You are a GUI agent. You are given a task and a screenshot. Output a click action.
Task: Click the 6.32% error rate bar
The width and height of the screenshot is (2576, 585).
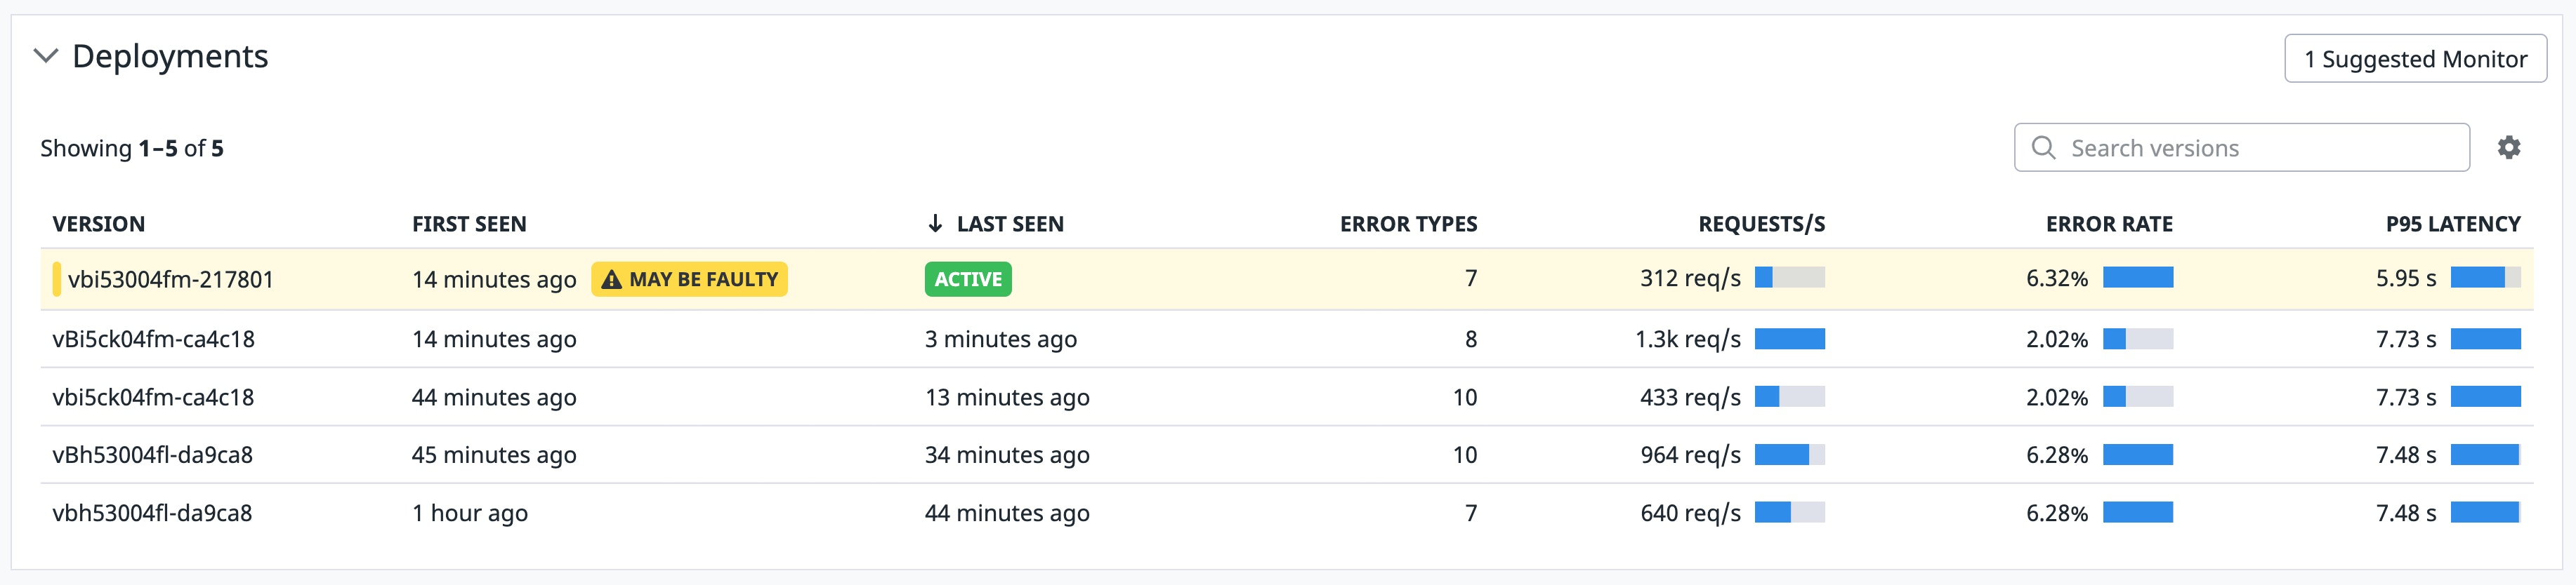click(x=2137, y=278)
